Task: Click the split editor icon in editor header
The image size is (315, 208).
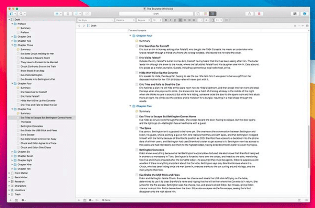Action: tap(307, 26)
